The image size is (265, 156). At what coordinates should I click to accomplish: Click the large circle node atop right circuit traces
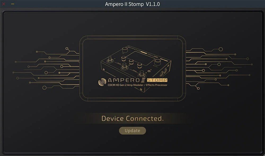click(221, 49)
